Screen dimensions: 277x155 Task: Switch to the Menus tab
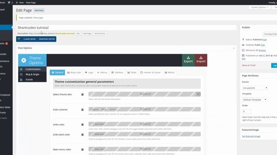(102, 72)
